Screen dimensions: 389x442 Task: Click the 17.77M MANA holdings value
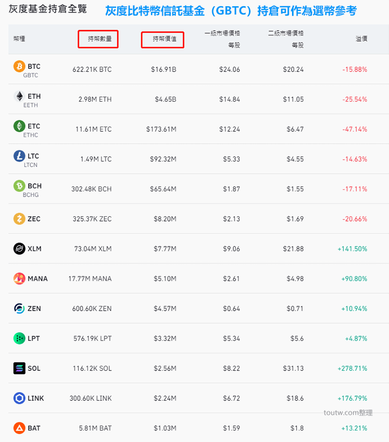click(90, 279)
